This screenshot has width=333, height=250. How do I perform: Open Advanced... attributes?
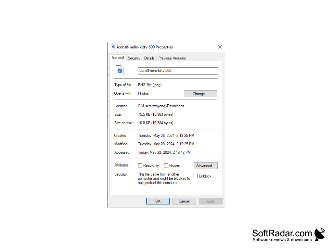point(206,165)
